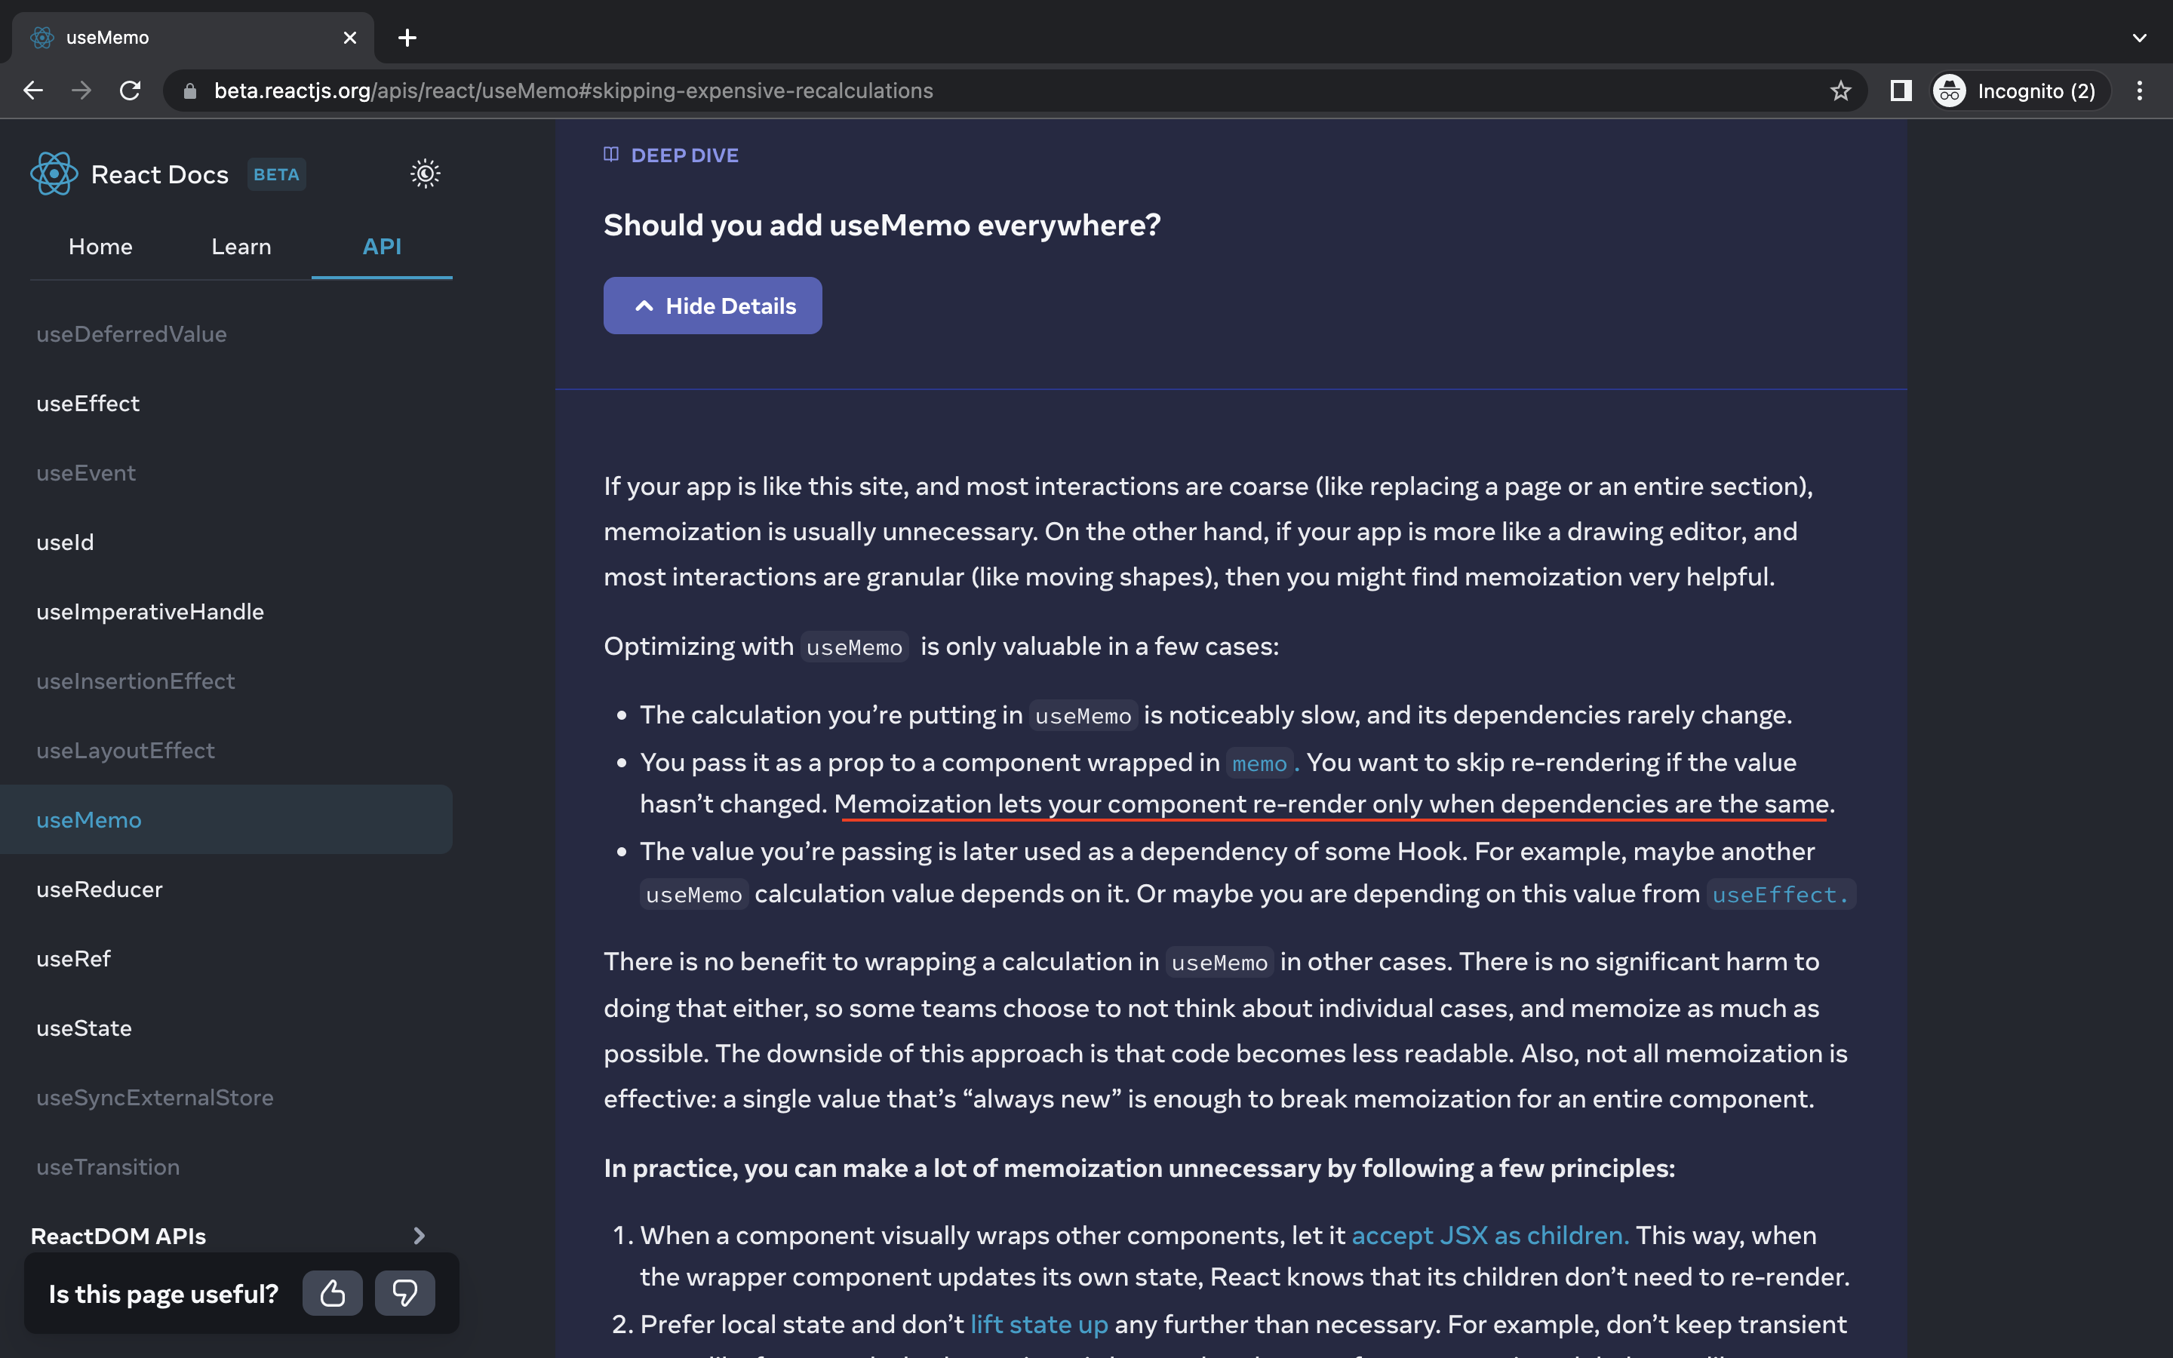Click 'Is this page useful?' text
This screenshot has width=2173, height=1358.
(164, 1293)
